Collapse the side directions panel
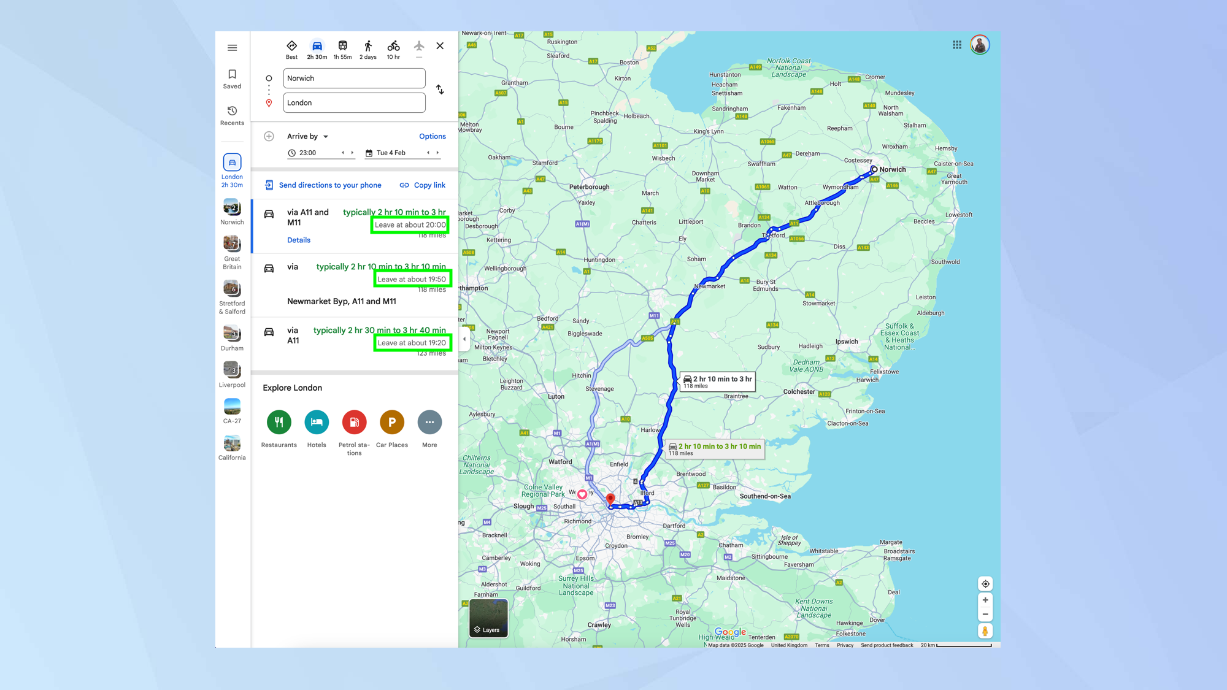 (x=464, y=339)
